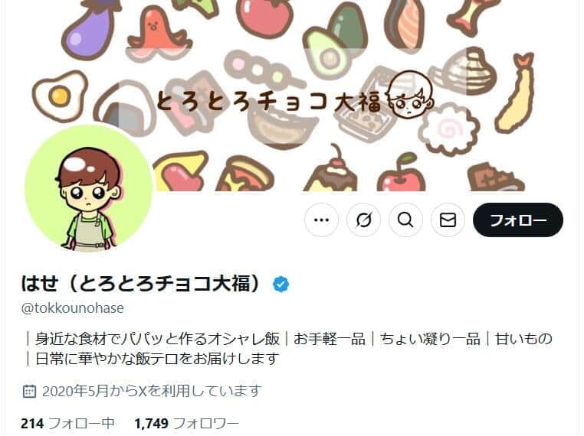This screenshot has height=436, width=584.
Task: Open the 214 フォロー中 following list
Action: [x=67, y=423]
